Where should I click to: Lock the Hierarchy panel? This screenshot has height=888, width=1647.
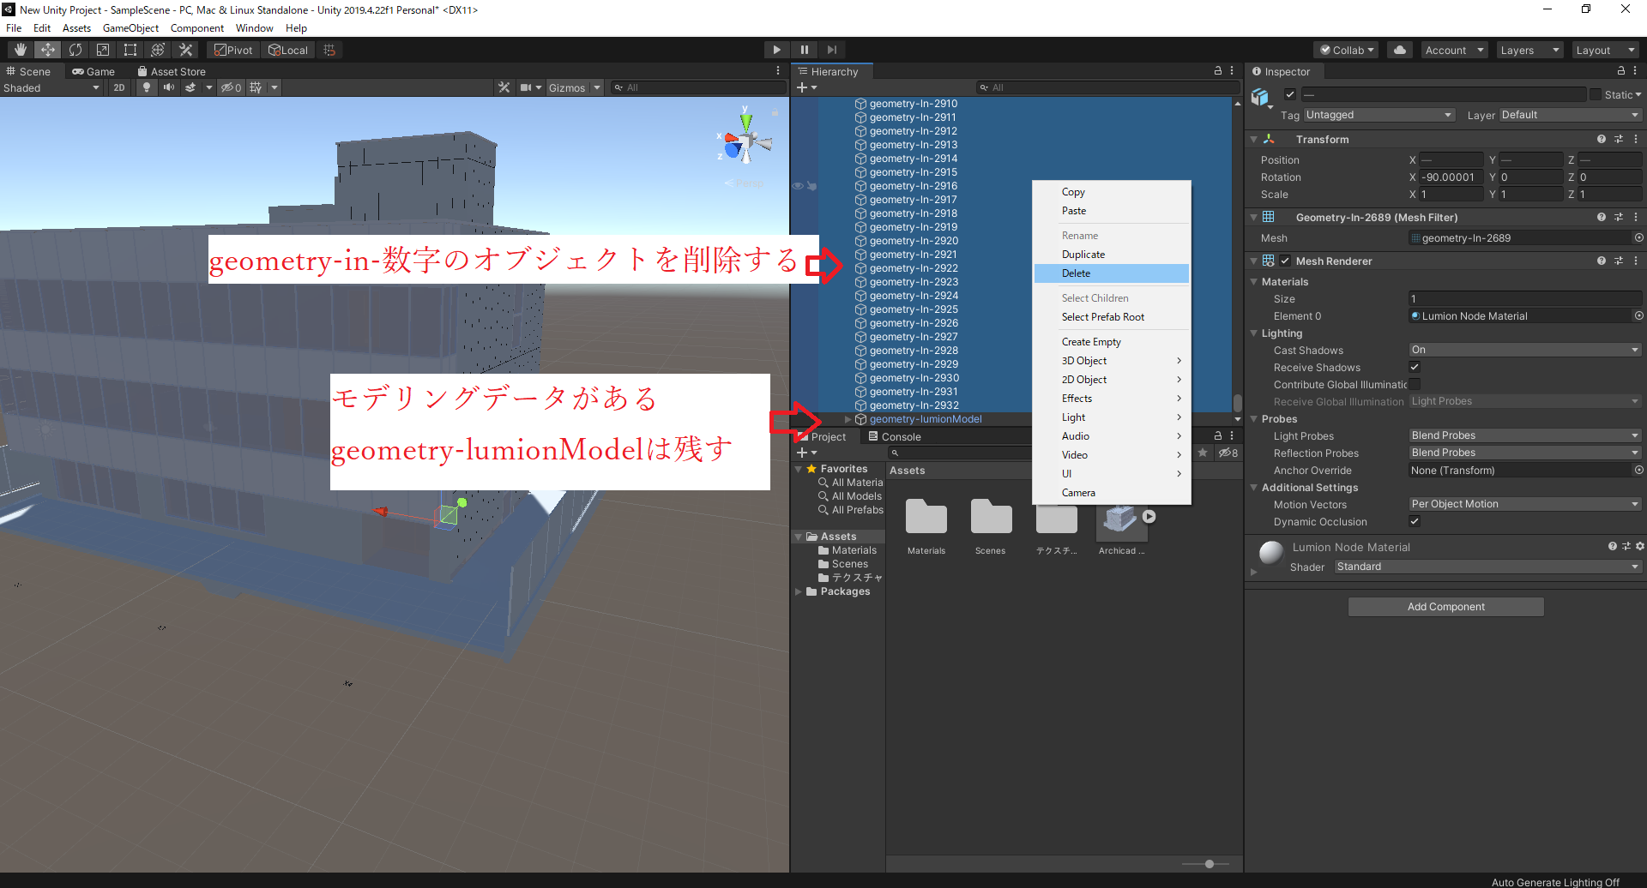pyautogui.click(x=1218, y=71)
